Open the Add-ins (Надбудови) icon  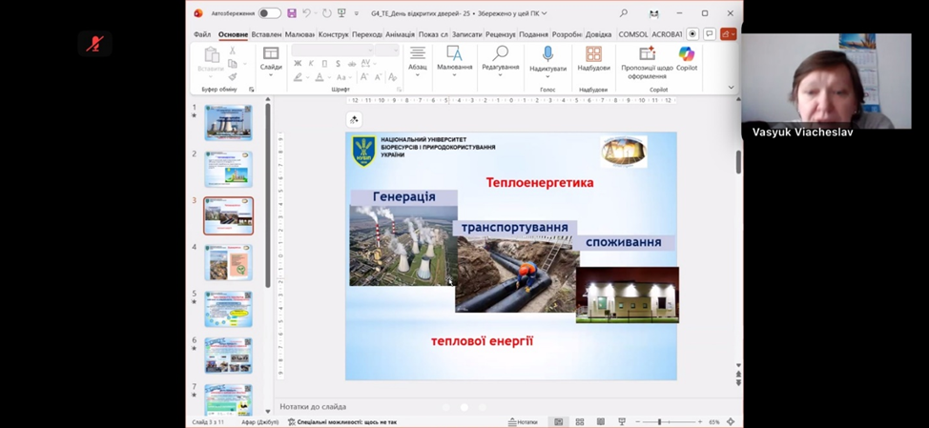pyautogui.click(x=593, y=55)
